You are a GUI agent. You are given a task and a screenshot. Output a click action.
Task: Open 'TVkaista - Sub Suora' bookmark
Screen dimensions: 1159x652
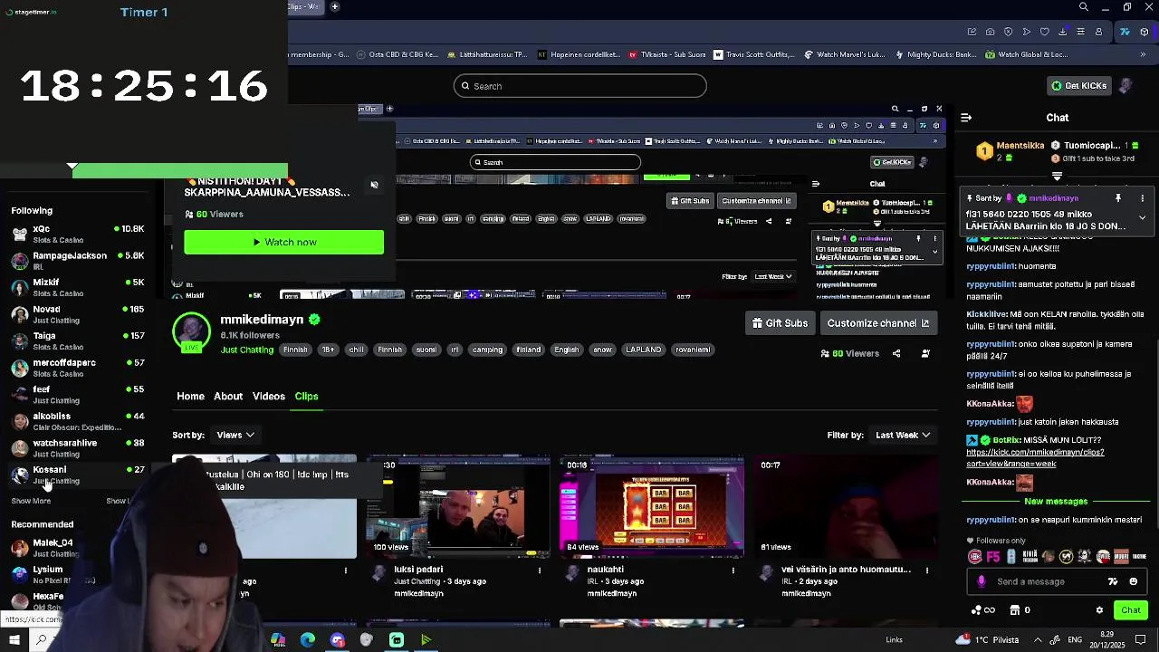click(667, 54)
